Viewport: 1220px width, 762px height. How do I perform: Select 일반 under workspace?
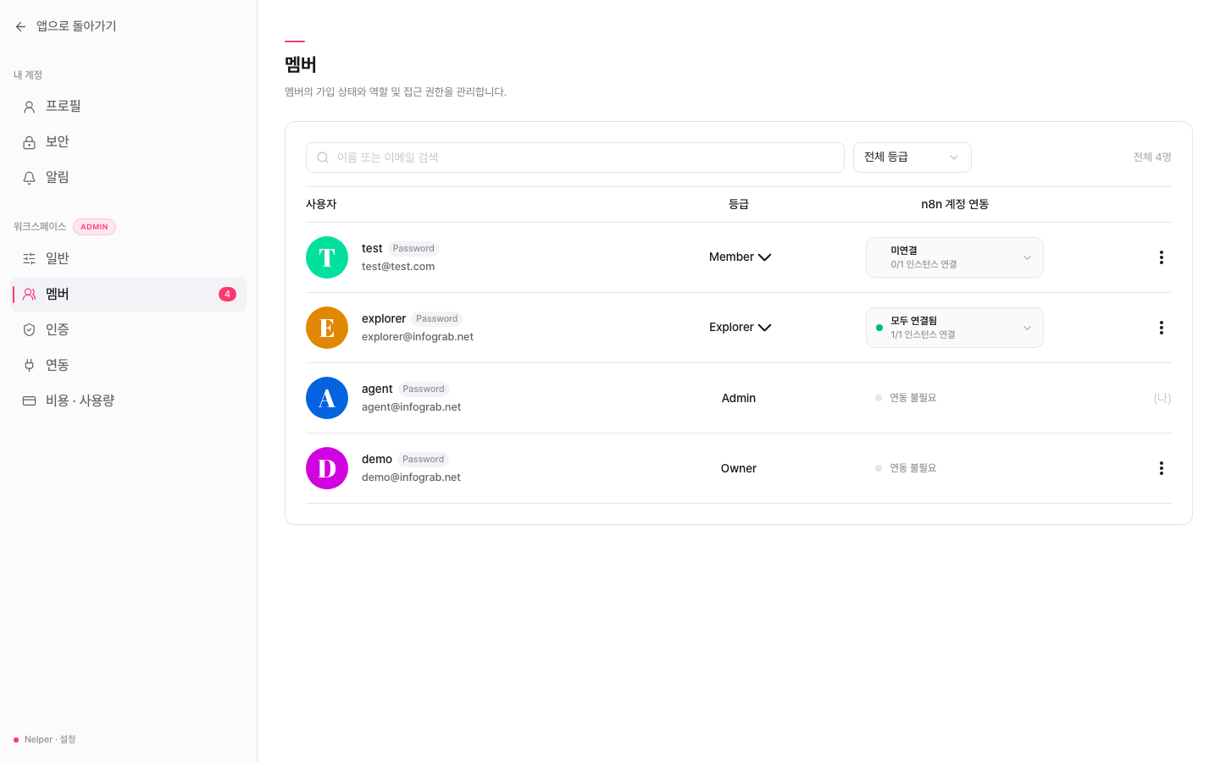tap(128, 259)
